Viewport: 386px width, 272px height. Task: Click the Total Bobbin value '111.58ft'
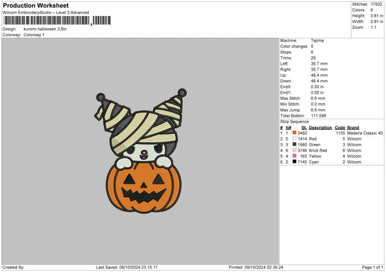click(x=318, y=115)
